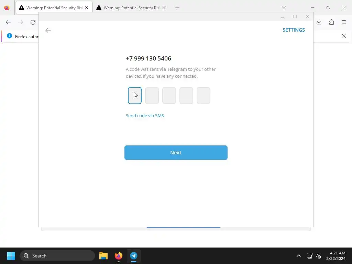Select the third code digit box
352x264 pixels.
[x=169, y=96]
